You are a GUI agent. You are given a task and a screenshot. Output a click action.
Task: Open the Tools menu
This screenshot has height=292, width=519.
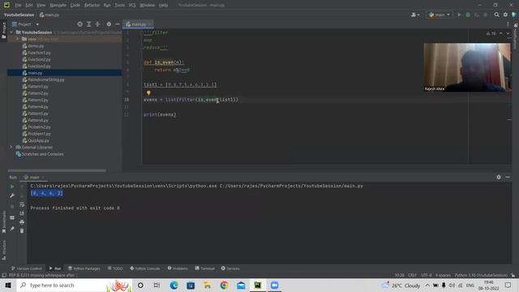pyautogui.click(x=120, y=6)
